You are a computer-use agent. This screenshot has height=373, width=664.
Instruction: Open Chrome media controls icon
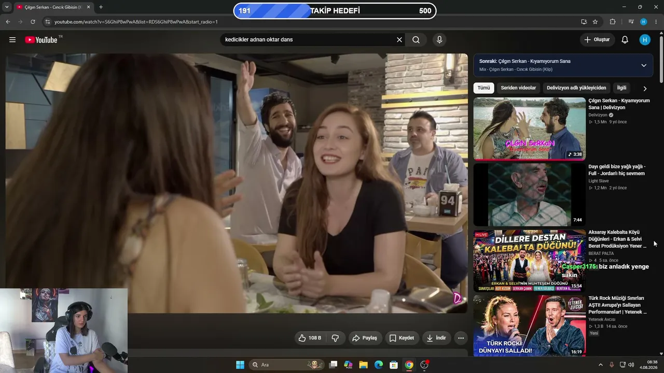pos(631,22)
